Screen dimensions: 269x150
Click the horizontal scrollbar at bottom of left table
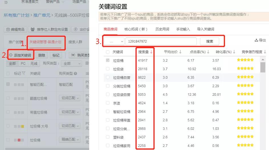tap(47, 149)
